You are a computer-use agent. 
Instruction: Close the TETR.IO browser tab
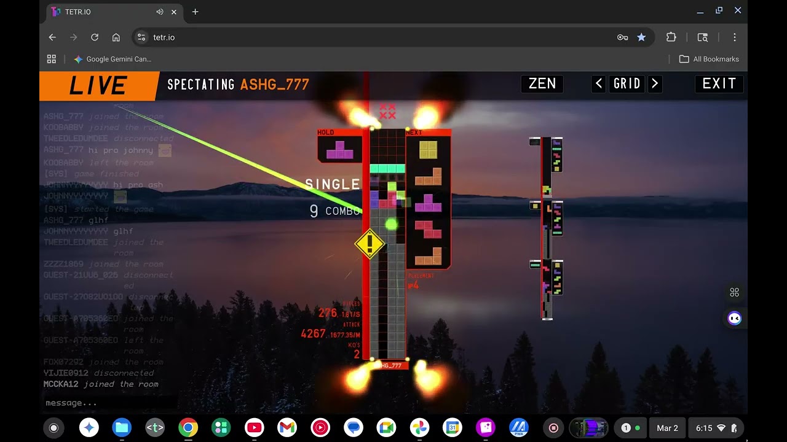174,12
